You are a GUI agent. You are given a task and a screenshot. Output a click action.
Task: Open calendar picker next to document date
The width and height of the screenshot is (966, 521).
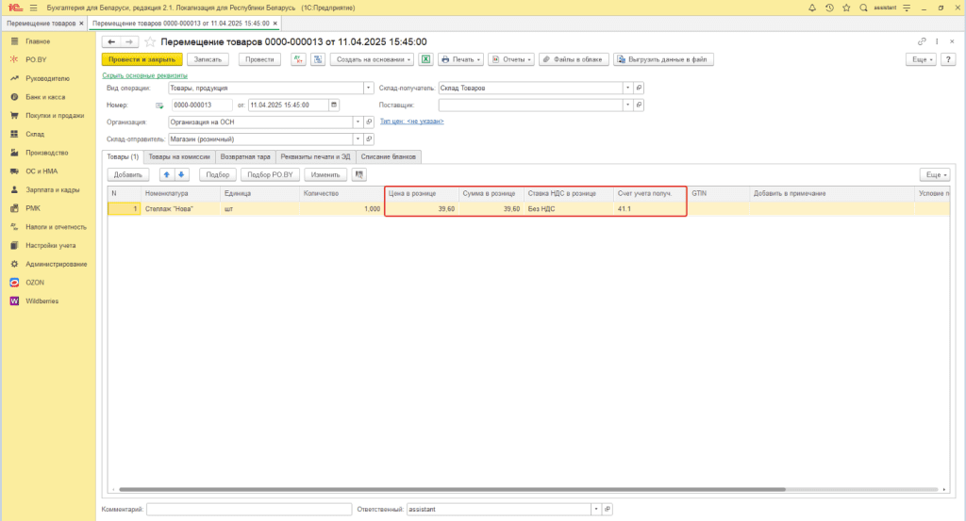click(333, 105)
